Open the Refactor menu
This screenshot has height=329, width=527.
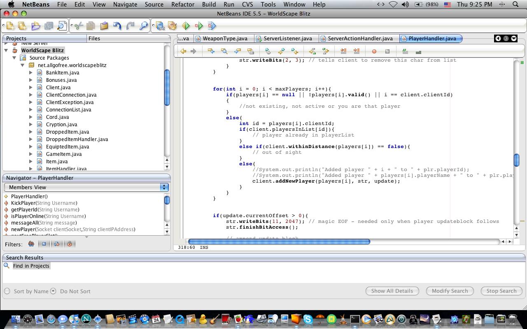coord(183,5)
